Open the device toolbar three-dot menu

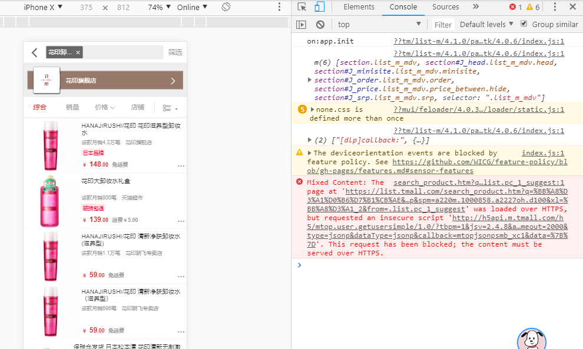[x=279, y=7]
